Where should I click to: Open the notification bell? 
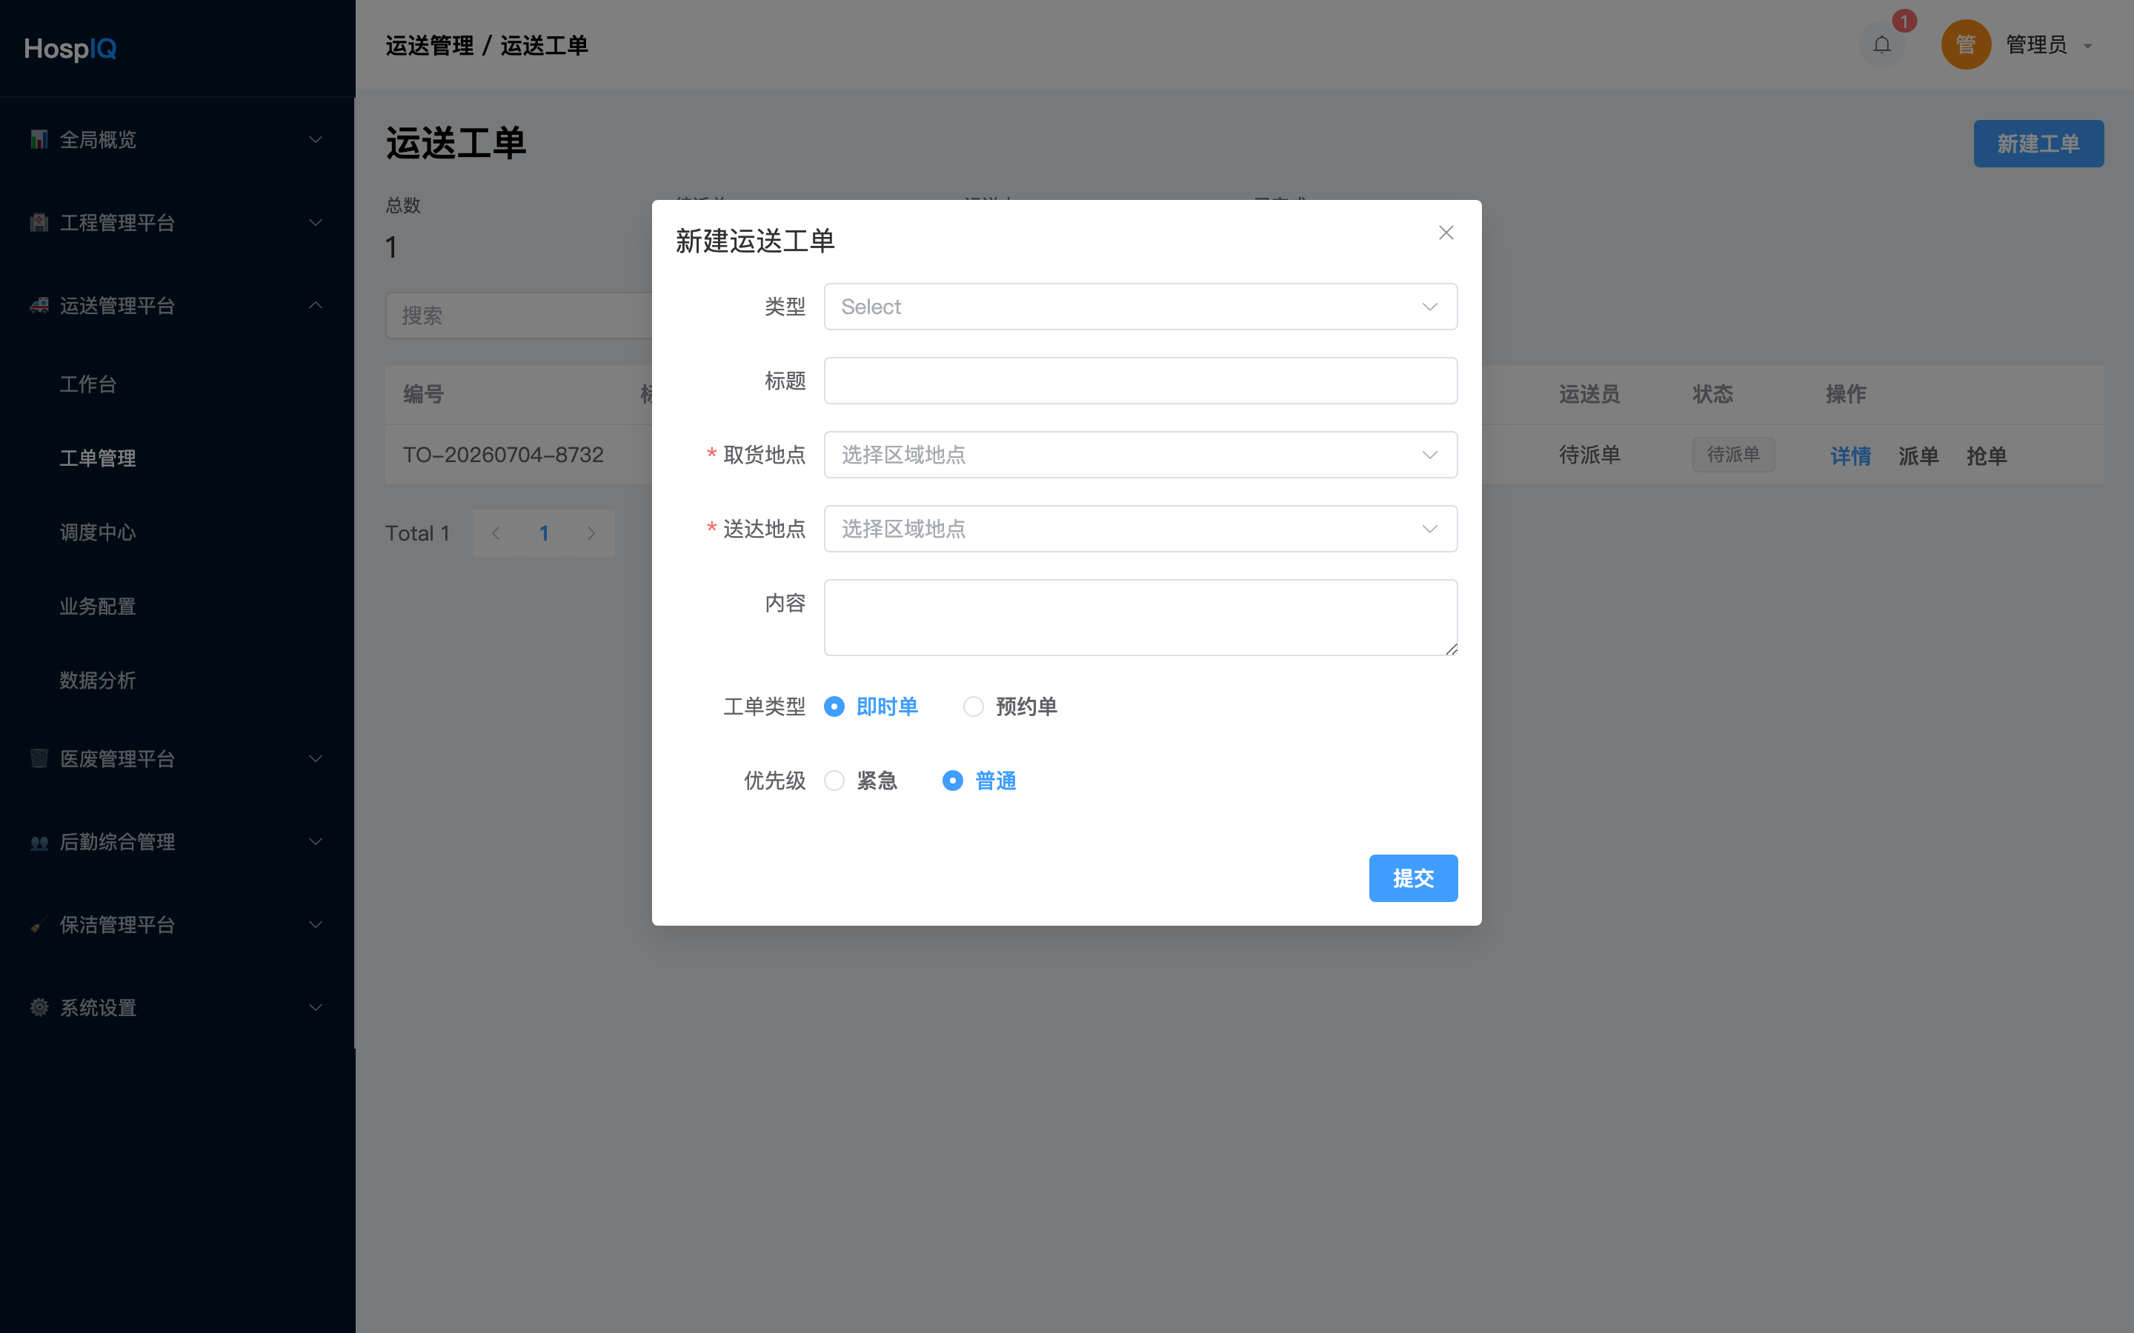pyautogui.click(x=1881, y=45)
